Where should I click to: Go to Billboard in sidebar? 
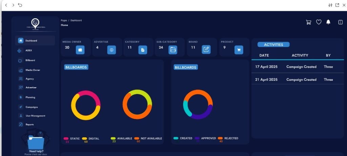[x=30, y=60]
